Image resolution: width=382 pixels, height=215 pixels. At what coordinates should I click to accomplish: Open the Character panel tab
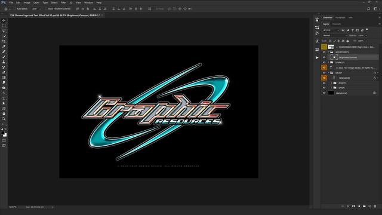pos(328,17)
